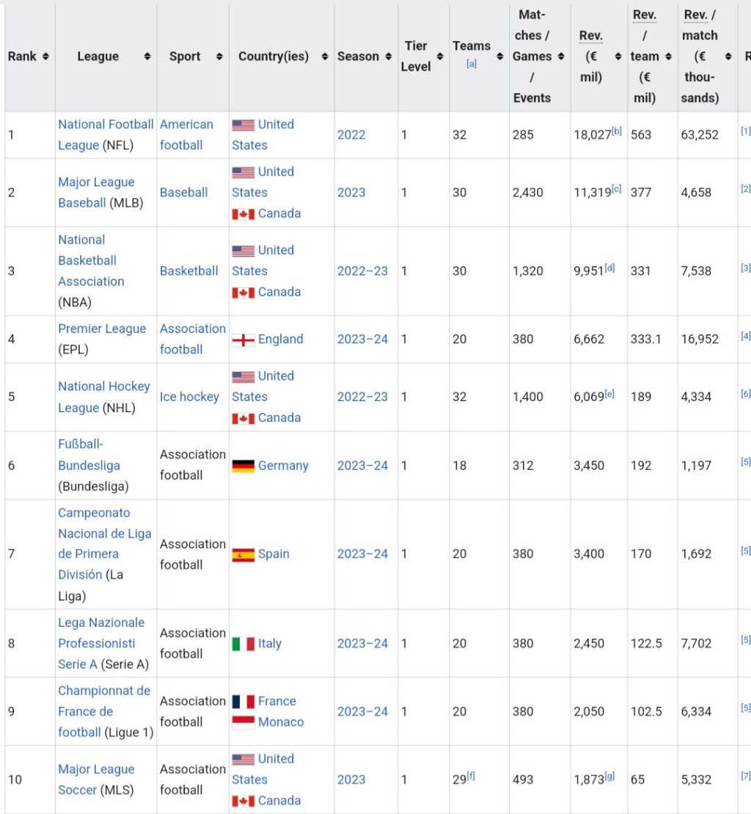751x814 pixels.
Task: Open Germany country link
Action: (283, 466)
